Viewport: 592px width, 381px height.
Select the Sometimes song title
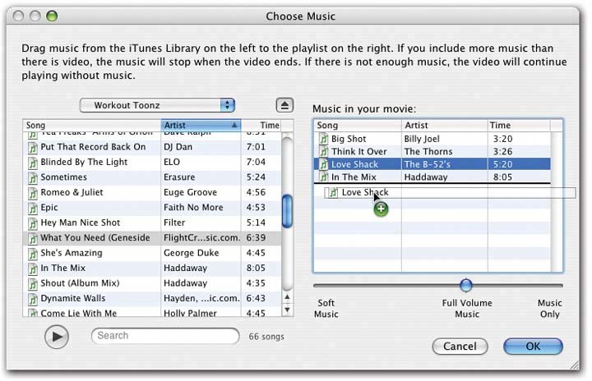[x=63, y=177]
